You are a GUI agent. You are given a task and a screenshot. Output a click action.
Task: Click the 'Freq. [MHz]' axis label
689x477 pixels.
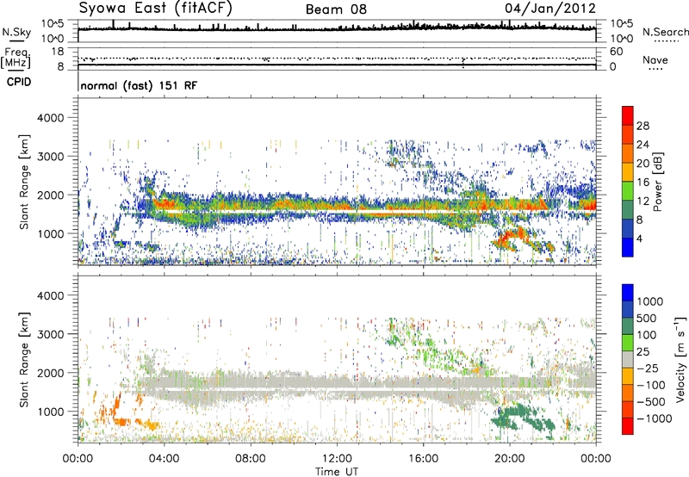click(x=16, y=58)
